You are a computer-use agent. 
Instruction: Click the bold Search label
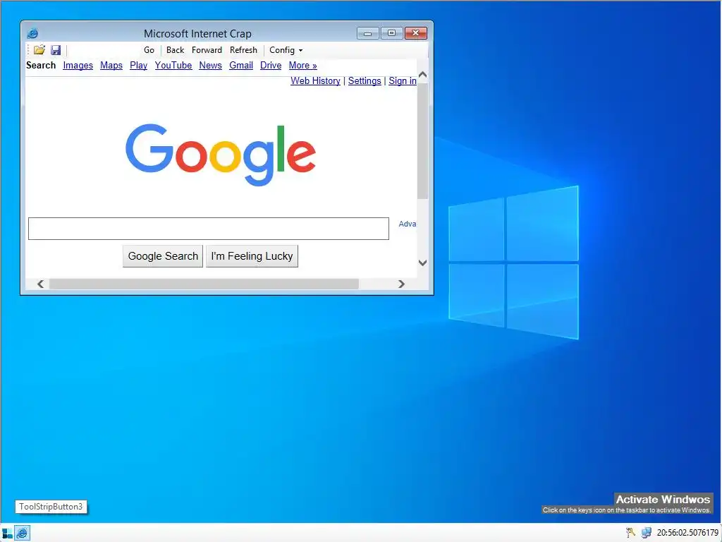click(x=41, y=66)
